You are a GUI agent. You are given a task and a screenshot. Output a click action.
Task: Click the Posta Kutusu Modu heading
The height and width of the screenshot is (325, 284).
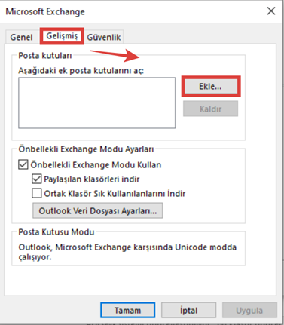(56, 231)
